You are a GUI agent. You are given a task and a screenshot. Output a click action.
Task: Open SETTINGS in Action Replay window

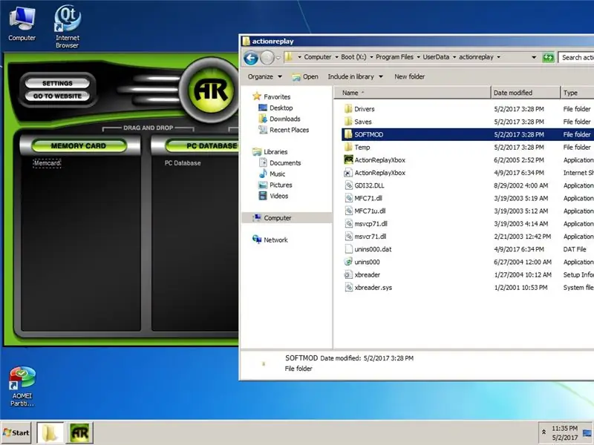coord(57,83)
